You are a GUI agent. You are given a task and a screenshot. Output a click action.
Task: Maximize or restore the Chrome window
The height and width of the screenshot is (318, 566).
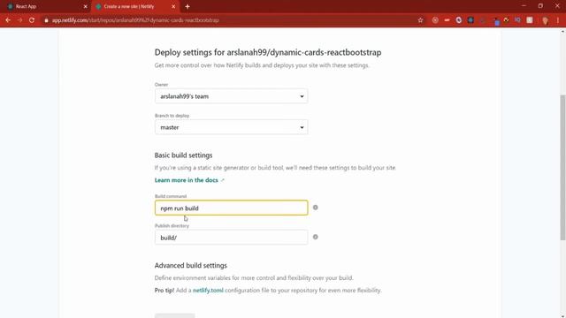pos(540,6)
